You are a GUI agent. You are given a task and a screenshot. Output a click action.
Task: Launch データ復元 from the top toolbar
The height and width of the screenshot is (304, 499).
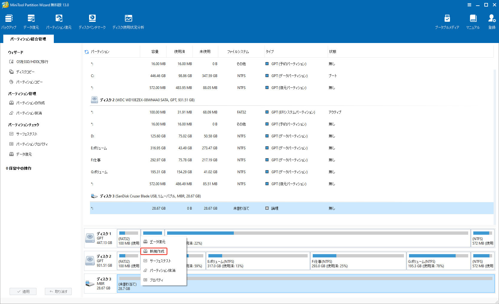pyautogui.click(x=31, y=21)
